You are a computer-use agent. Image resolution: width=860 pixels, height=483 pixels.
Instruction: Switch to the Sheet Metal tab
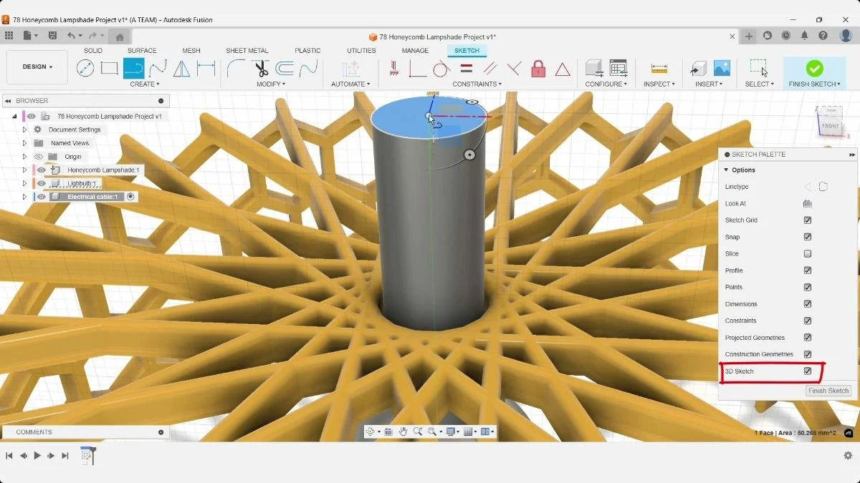point(247,51)
